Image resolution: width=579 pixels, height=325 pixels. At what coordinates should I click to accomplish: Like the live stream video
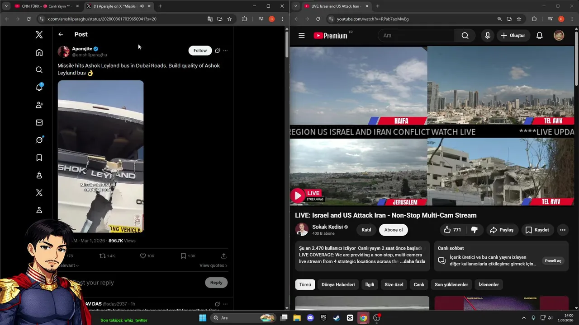[x=452, y=230]
